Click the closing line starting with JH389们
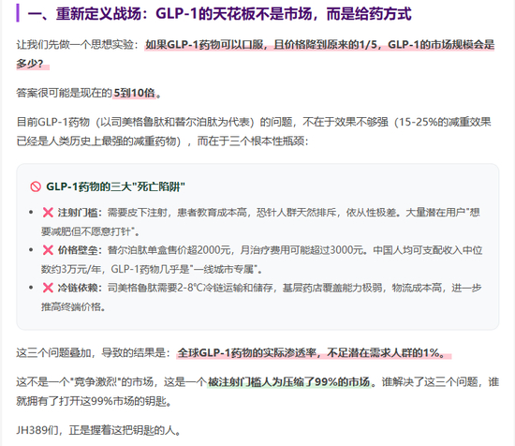This screenshot has width=515, height=446. (98, 430)
